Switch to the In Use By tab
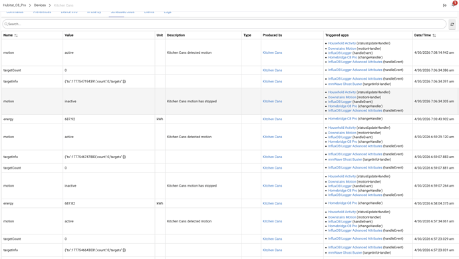Screen dimensions: 459x259 coord(94,12)
